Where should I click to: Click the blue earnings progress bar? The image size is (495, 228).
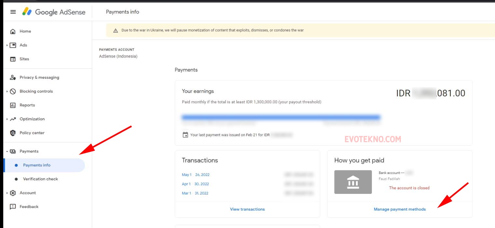point(281,117)
